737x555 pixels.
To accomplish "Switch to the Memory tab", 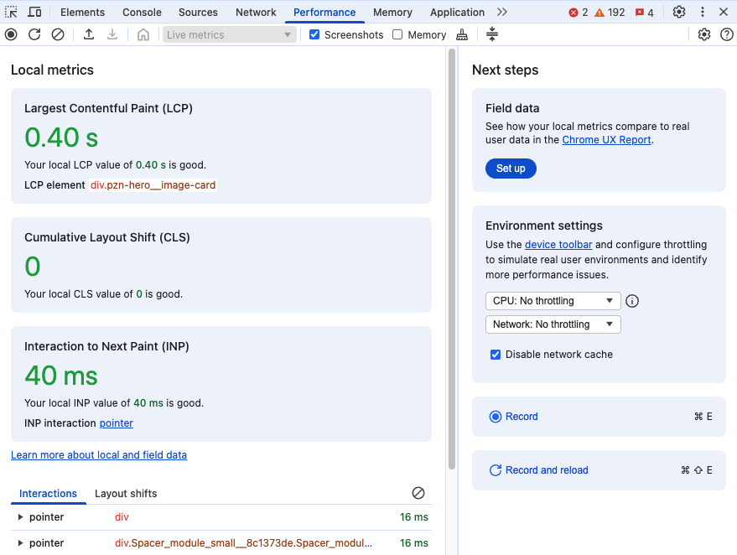I will pos(392,13).
